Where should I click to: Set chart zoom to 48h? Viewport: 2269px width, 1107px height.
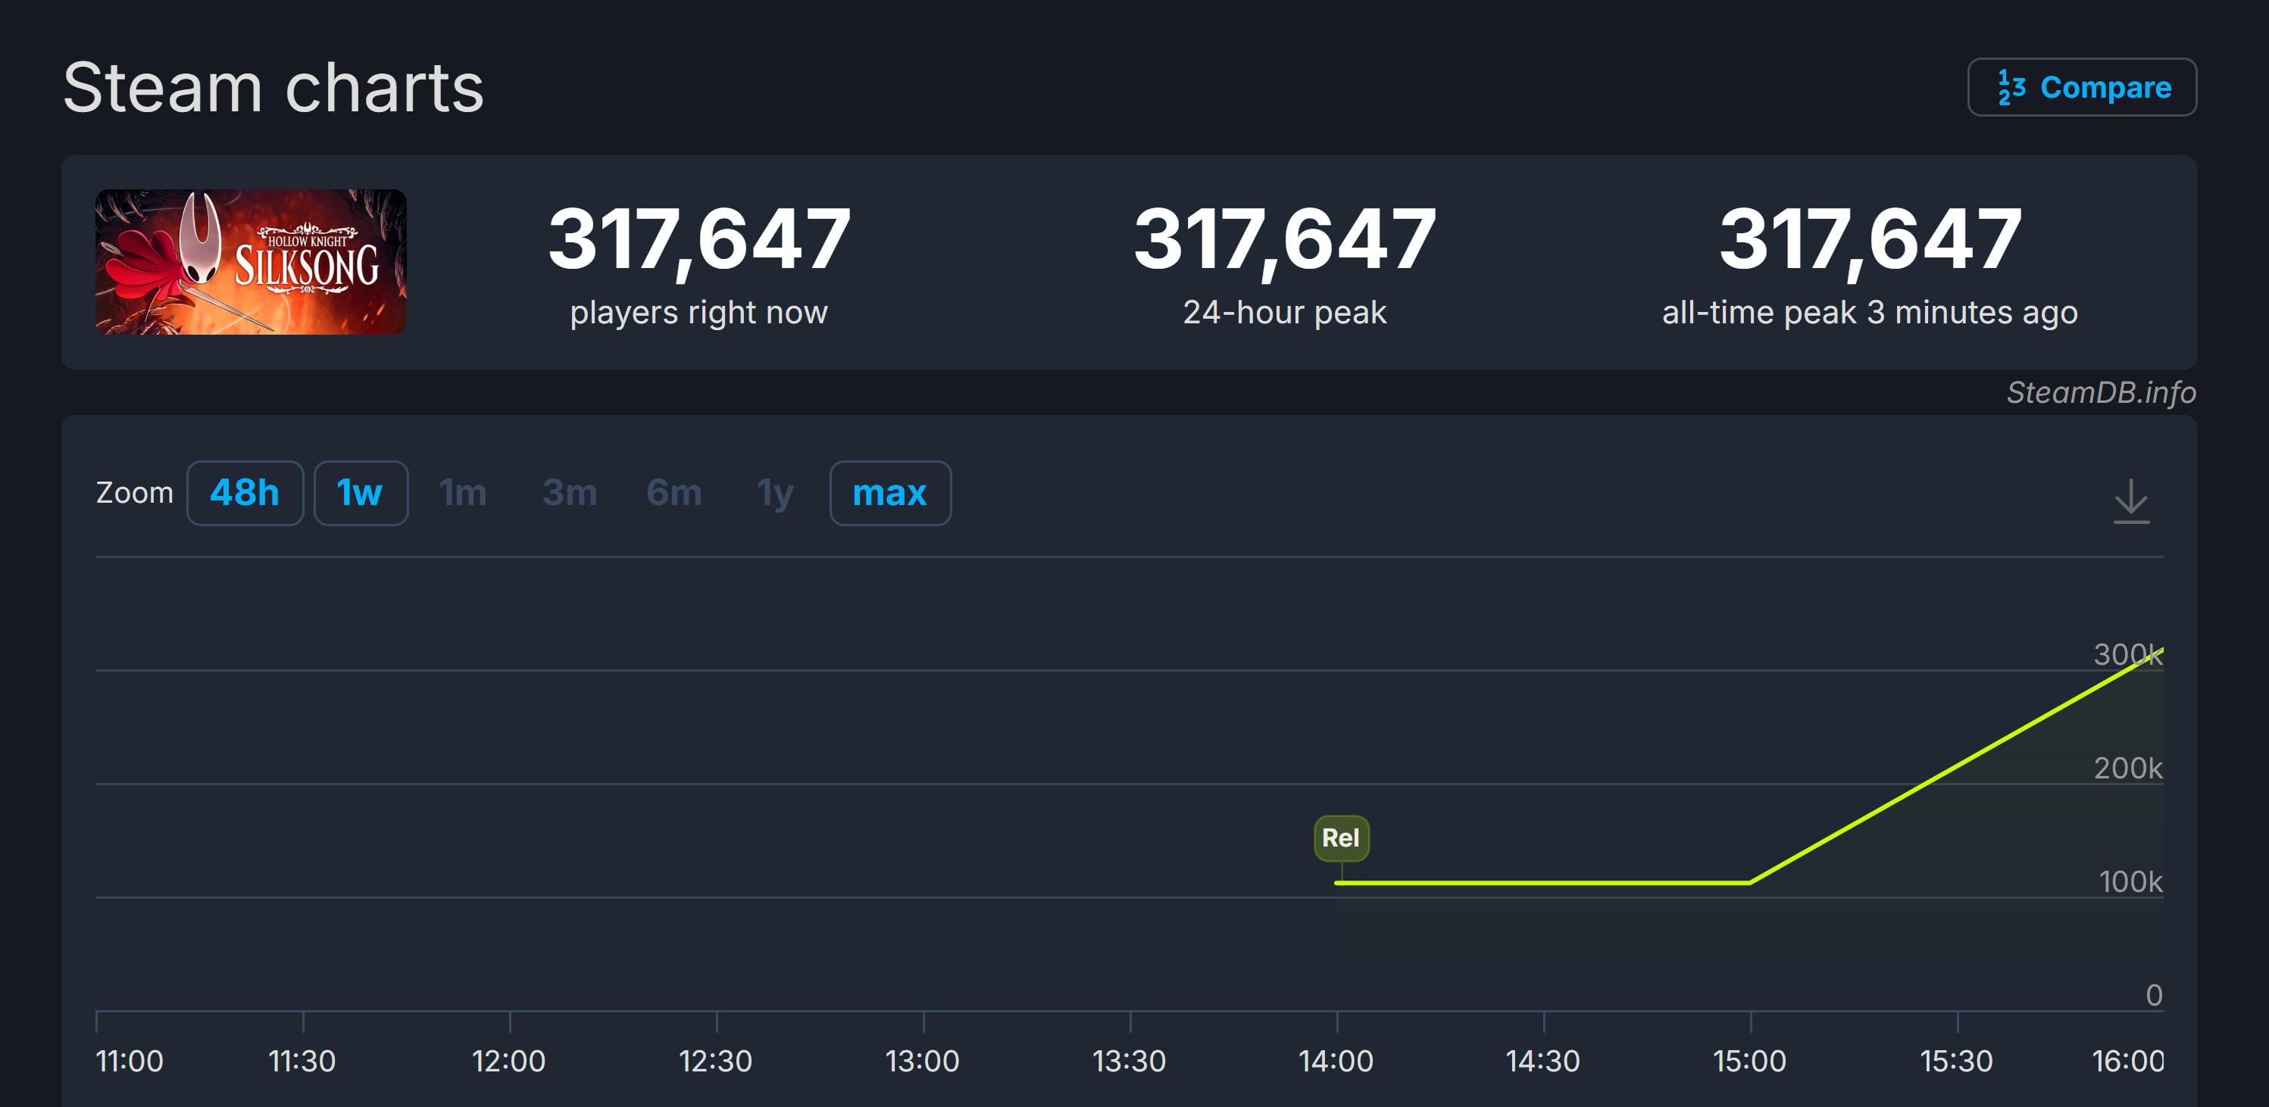(245, 493)
